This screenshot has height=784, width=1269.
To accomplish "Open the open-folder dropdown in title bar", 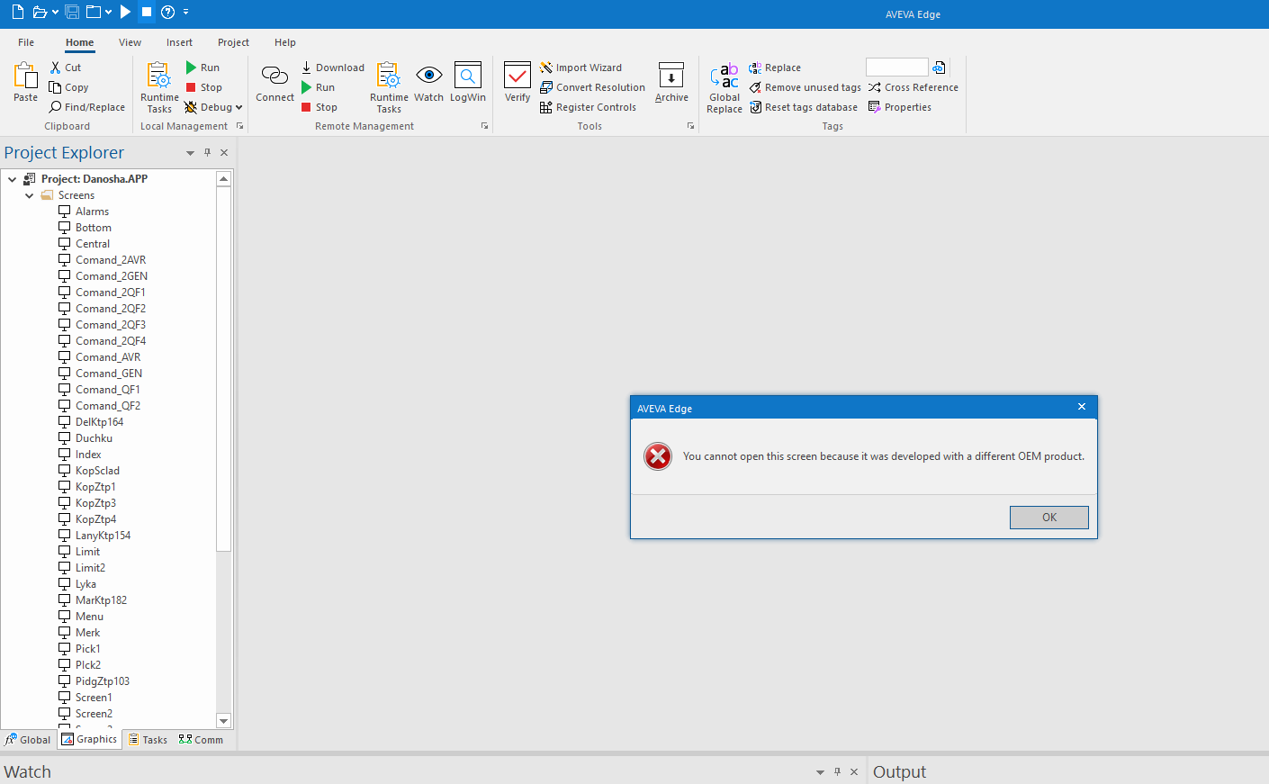I will point(55,12).
